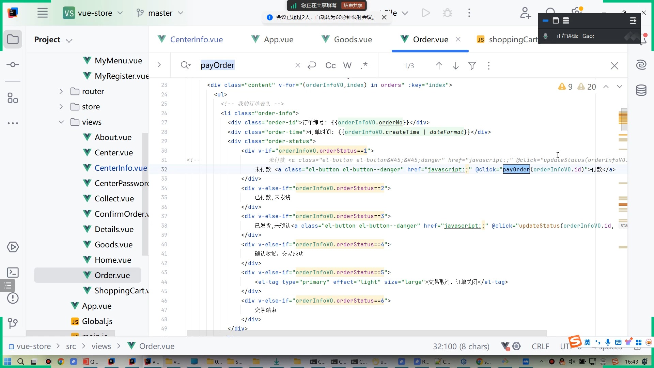Image resolution: width=654 pixels, height=368 pixels.
Task: Click the Git branch 'master' dropdown
Action: (160, 13)
